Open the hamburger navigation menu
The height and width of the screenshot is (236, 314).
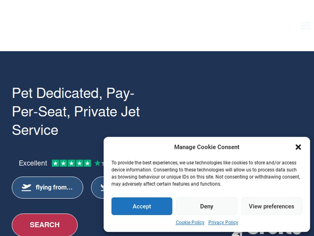305,26
